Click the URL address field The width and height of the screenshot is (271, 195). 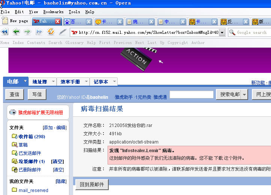coord(148,32)
